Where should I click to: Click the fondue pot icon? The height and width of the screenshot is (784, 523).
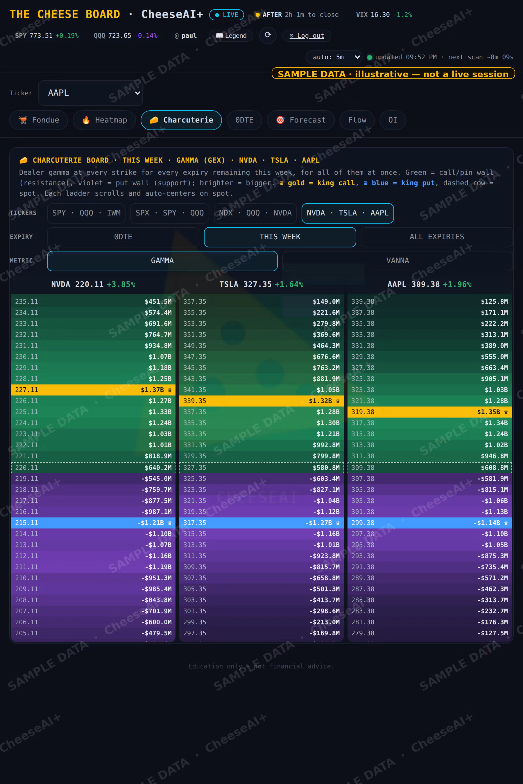click(23, 120)
